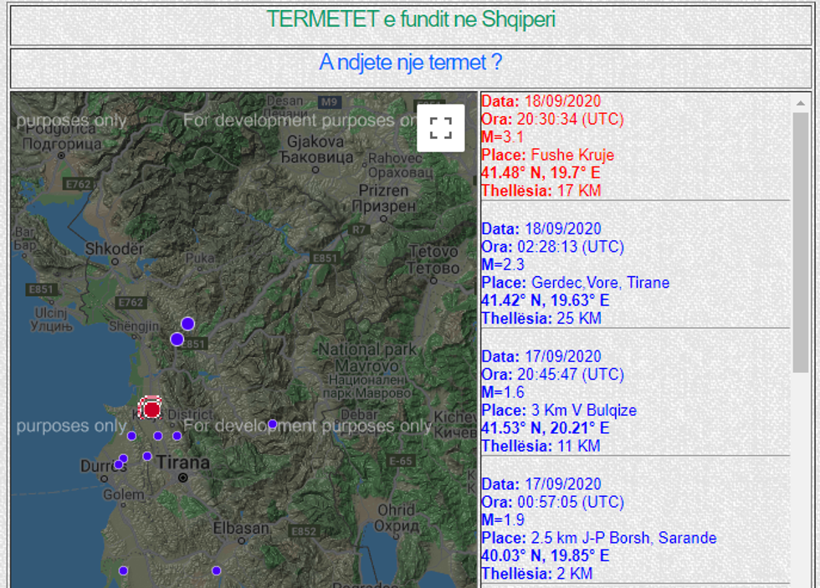Click purple marker just northwest of Tirana label
The width and height of the screenshot is (820, 588).
pos(147,456)
